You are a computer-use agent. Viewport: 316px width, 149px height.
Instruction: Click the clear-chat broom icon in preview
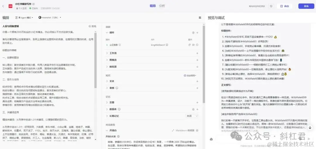pyautogui.click(x=211, y=139)
